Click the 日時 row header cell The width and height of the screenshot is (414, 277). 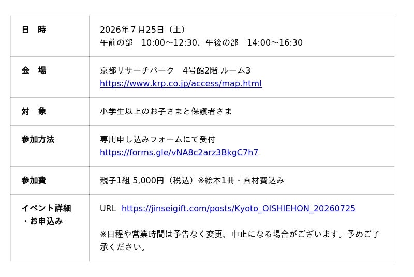coord(50,36)
